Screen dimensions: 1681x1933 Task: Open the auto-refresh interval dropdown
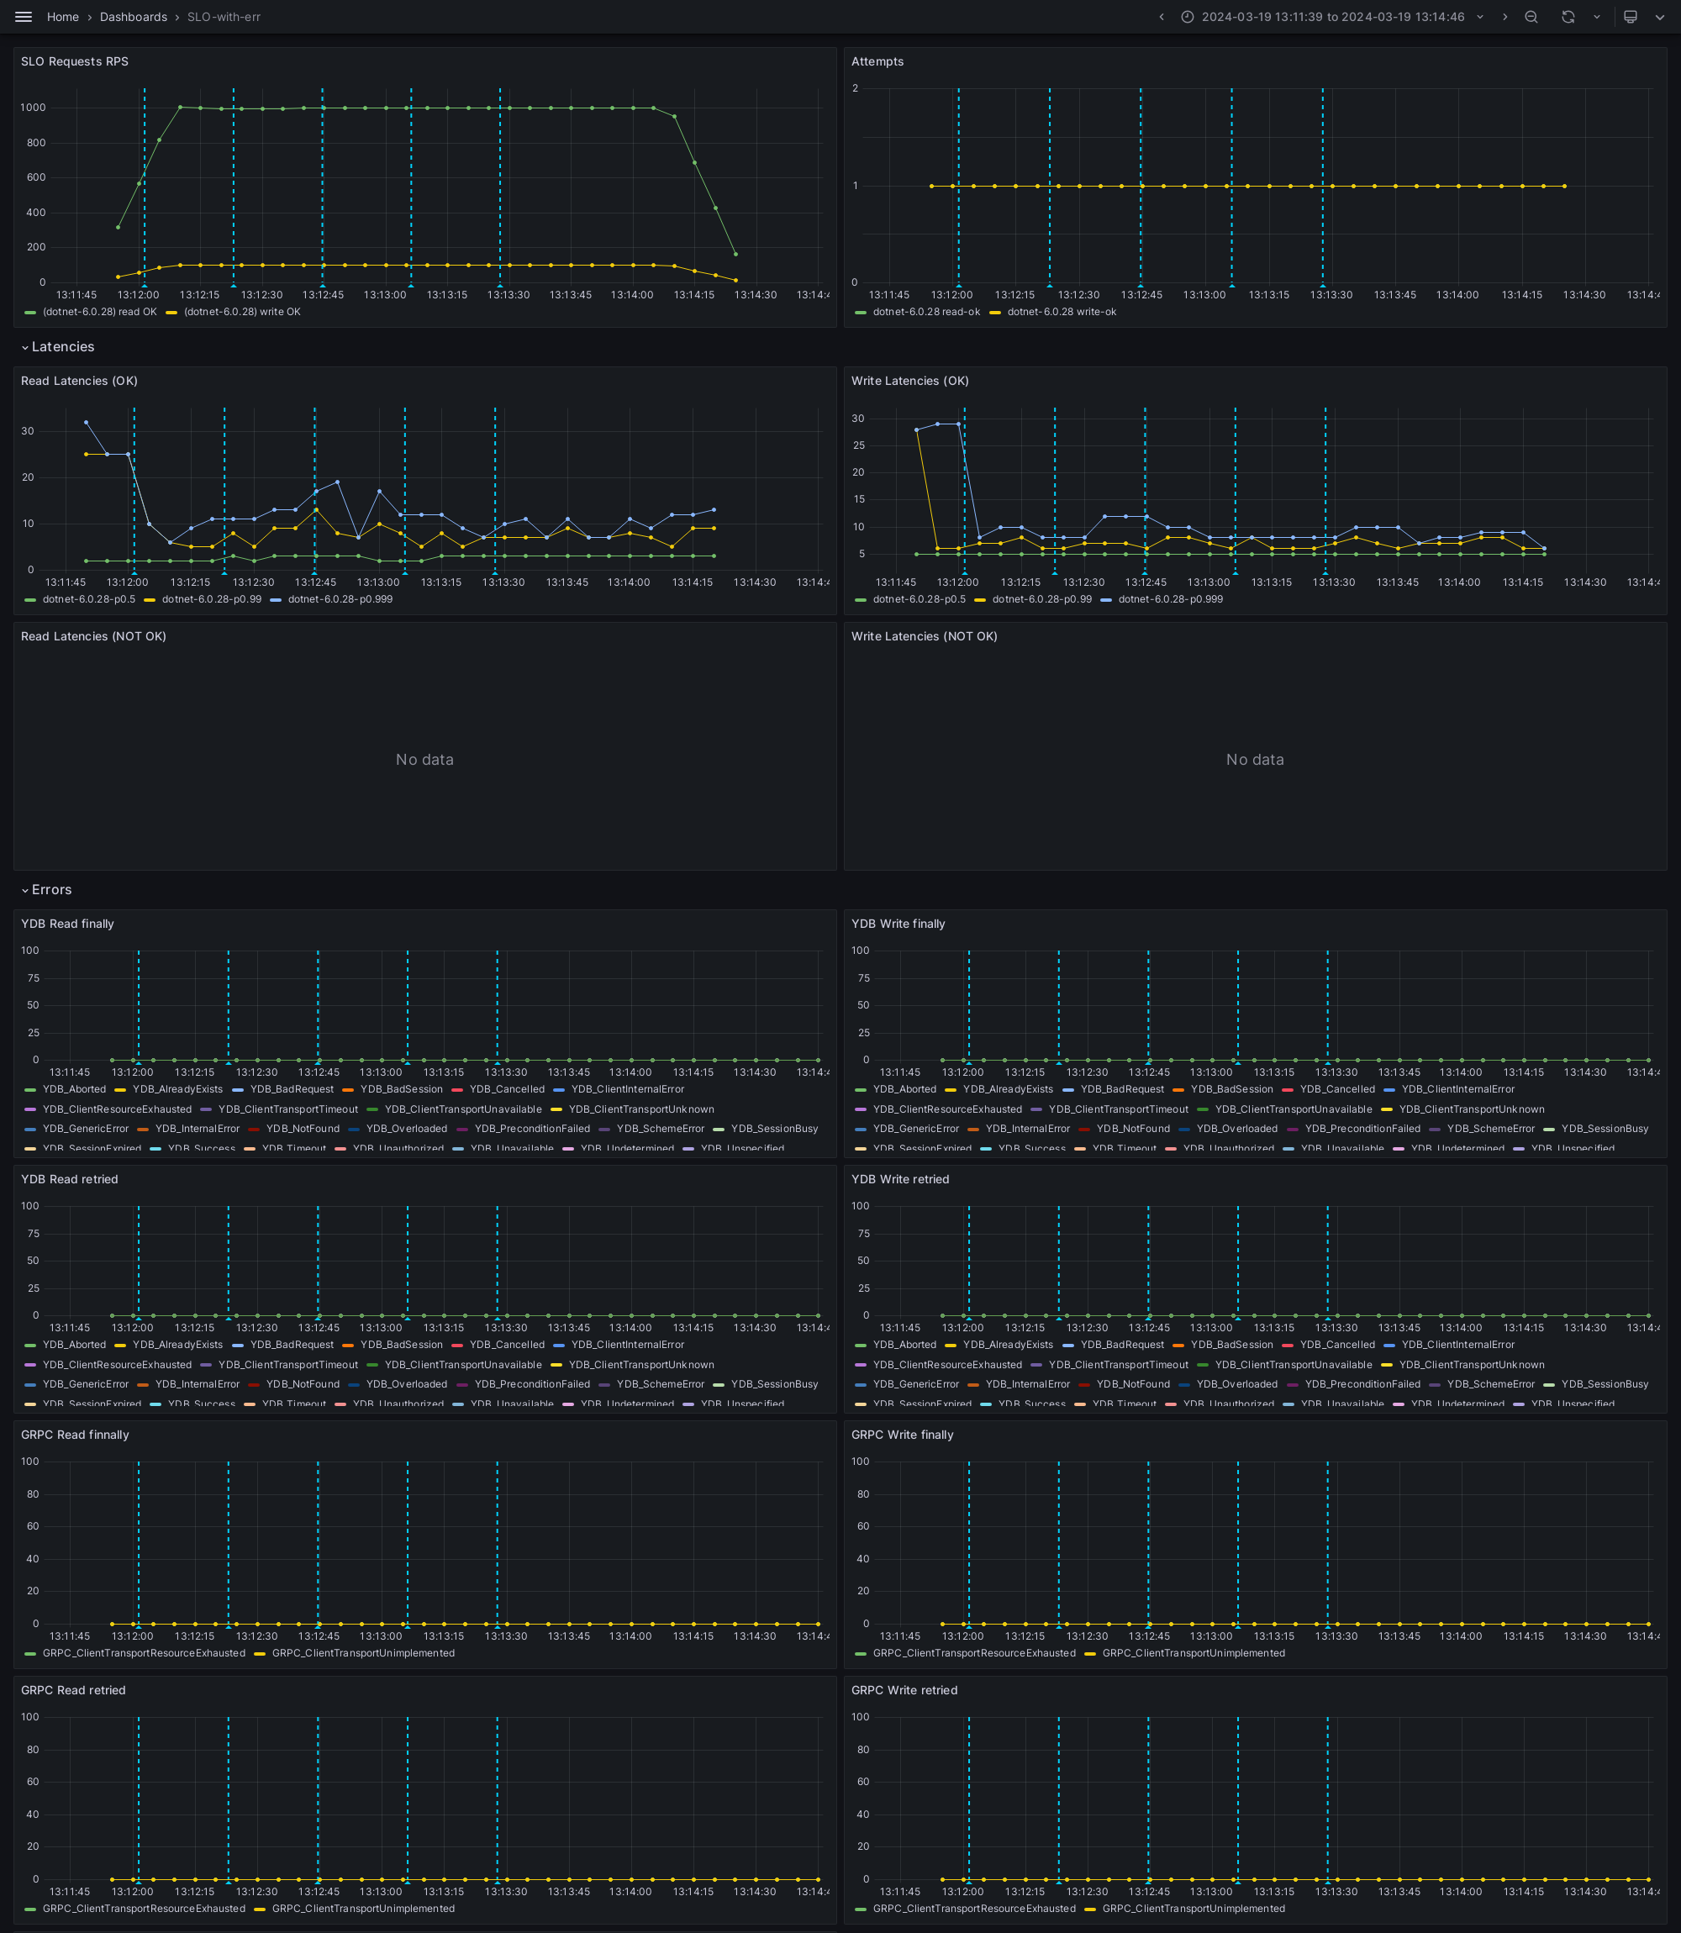click(x=1597, y=17)
